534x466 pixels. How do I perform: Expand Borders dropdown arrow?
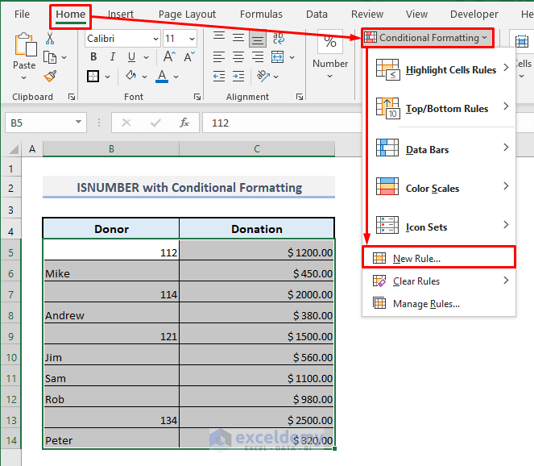click(x=108, y=77)
